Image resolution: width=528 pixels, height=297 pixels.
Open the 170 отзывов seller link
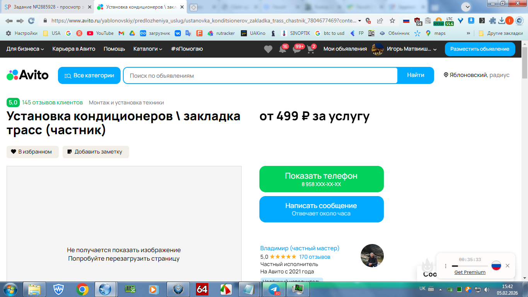pyautogui.click(x=315, y=257)
